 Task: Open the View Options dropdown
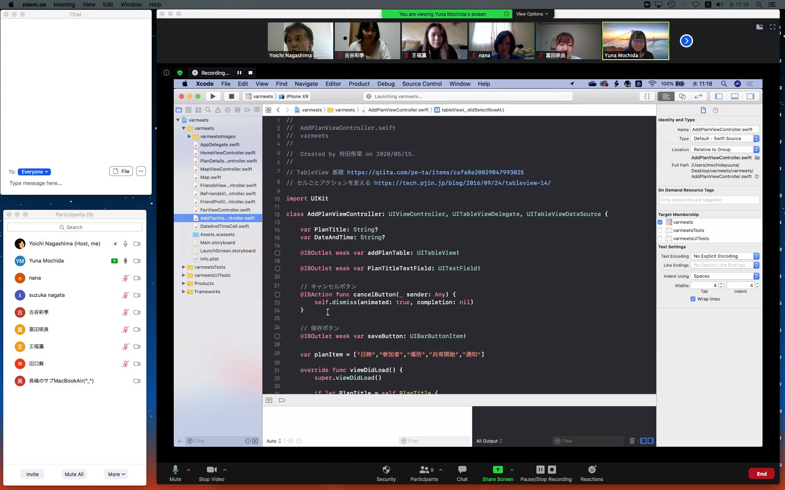point(532,14)
